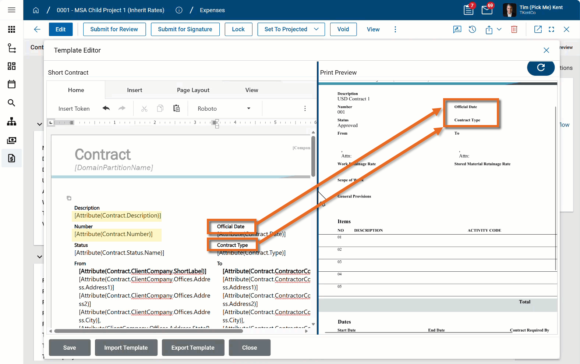Open the Page Layout tab
This screenshot has height=364, width=580.
click(x=193, y=90)
